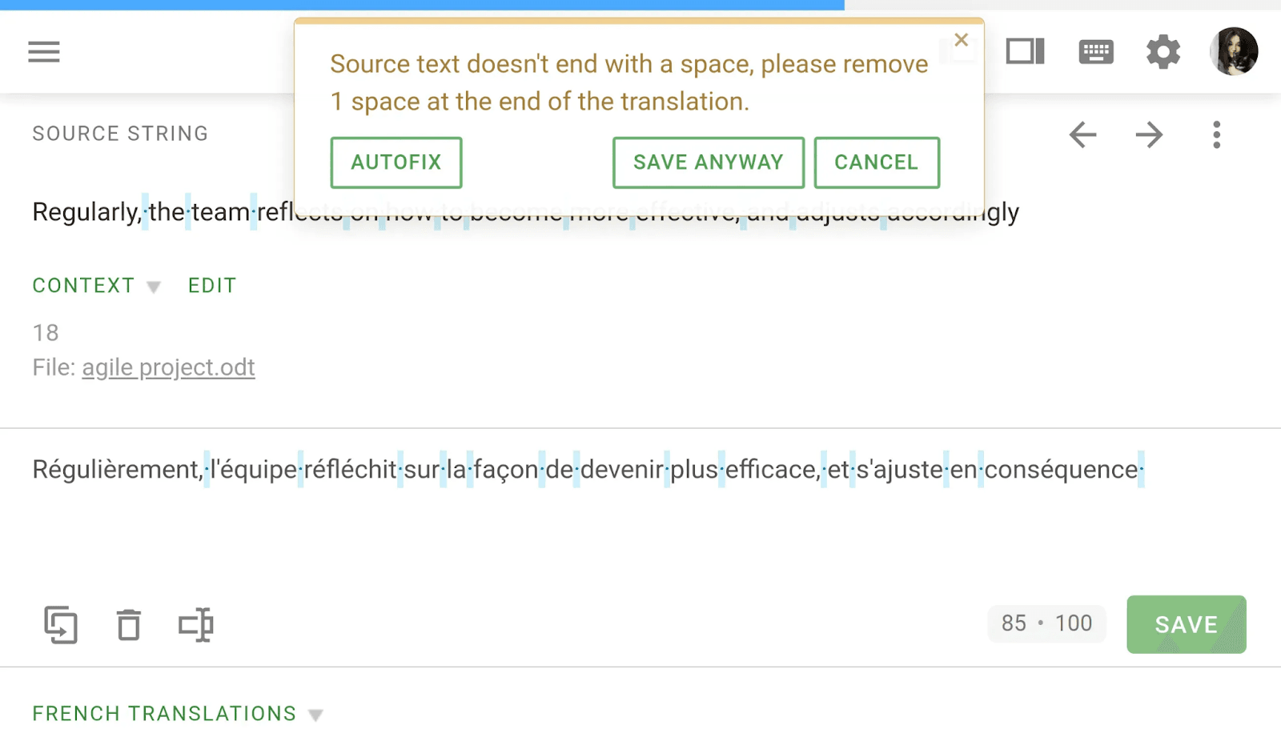Click the AUTOFIX button

396,162
